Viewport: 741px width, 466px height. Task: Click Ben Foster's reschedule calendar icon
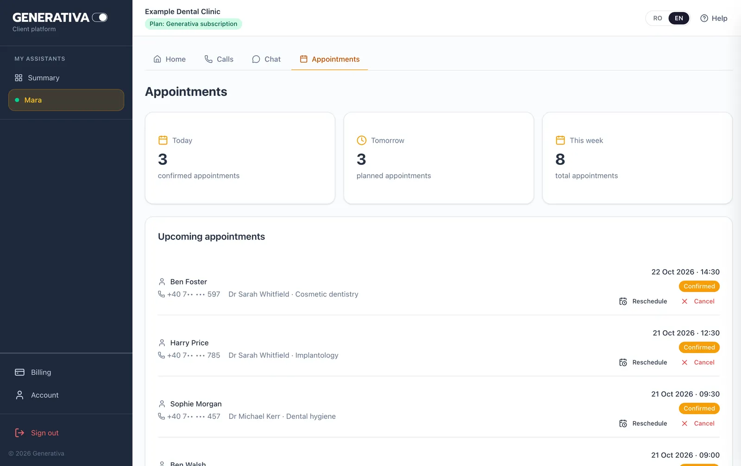tap(623, 302)
